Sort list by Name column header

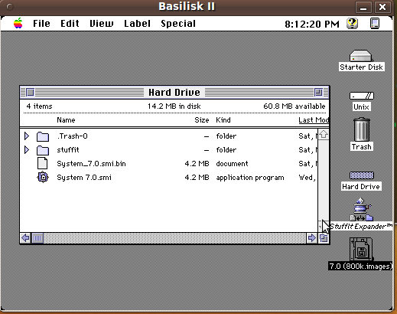pos(66,120)
